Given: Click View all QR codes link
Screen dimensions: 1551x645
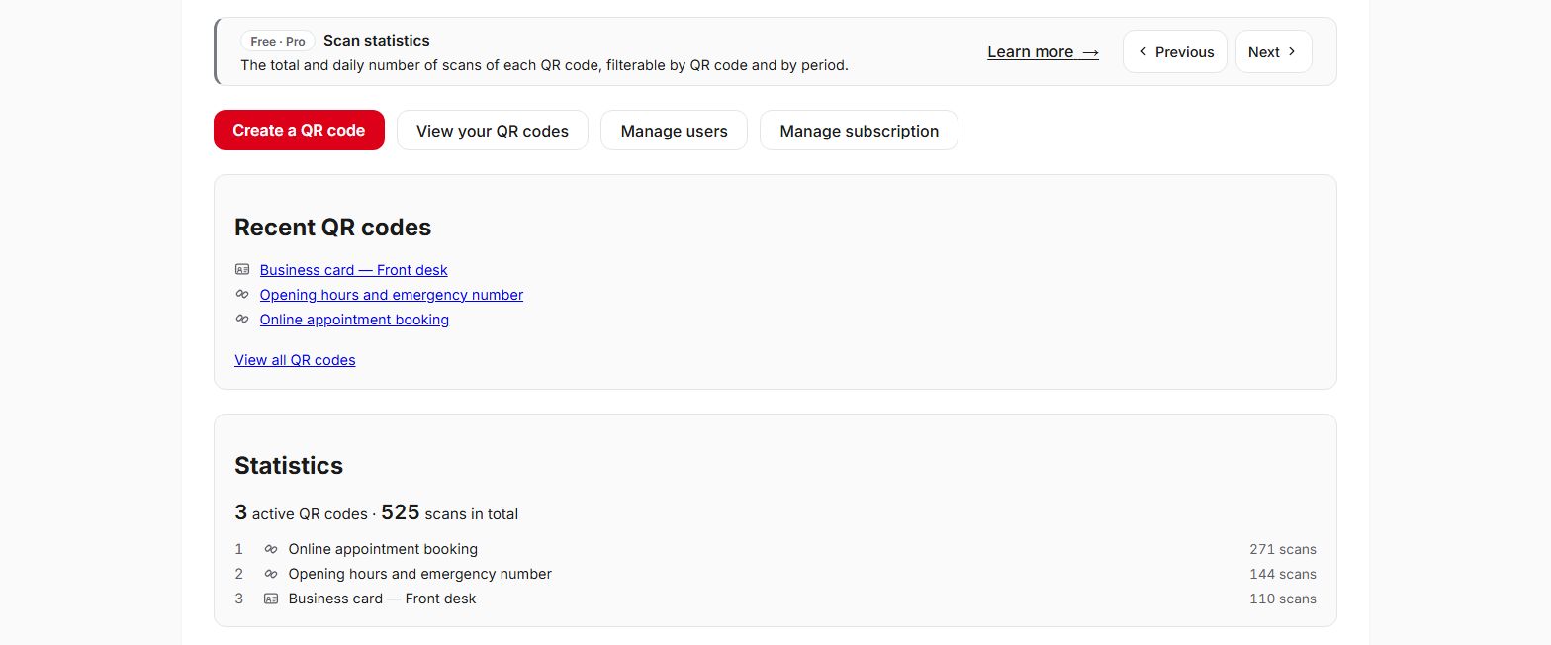Looking at the screenshot, I should coord(295,360).
